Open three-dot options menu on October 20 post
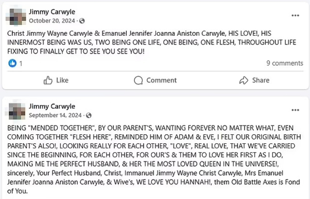 (x=295, y=15)
